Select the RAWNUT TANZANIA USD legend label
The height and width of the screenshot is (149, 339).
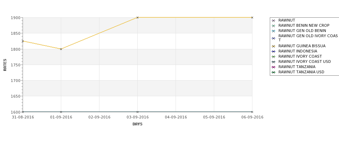(x=301, y=72)
